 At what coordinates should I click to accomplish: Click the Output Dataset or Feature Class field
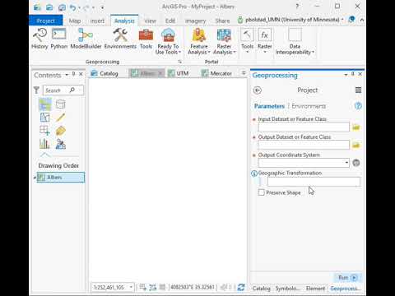point(304,145)
